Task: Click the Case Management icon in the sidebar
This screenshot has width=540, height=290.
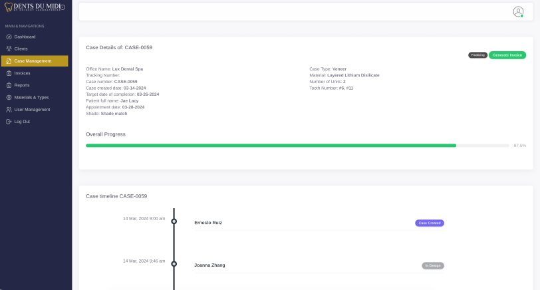Action: point(9,61)
